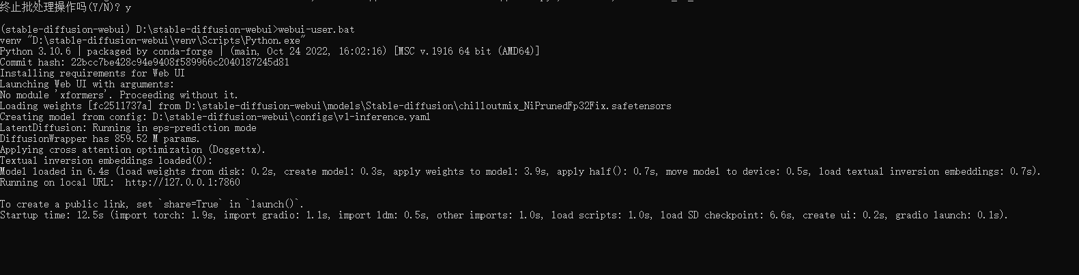
Task: Click the chilloutmix_NiPrunedFp32Fix.safetensors filename
Action: point(565,106)
